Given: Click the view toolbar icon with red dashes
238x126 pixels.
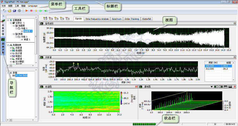Looking at the screenshot, I should [x=68, y=18].
